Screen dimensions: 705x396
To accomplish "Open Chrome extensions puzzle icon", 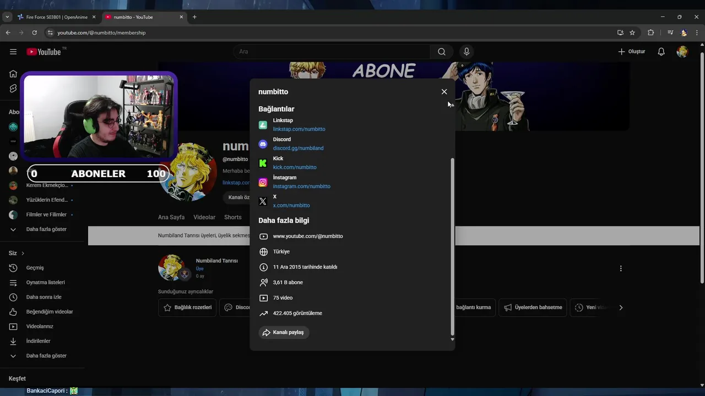I will [650, 33].
